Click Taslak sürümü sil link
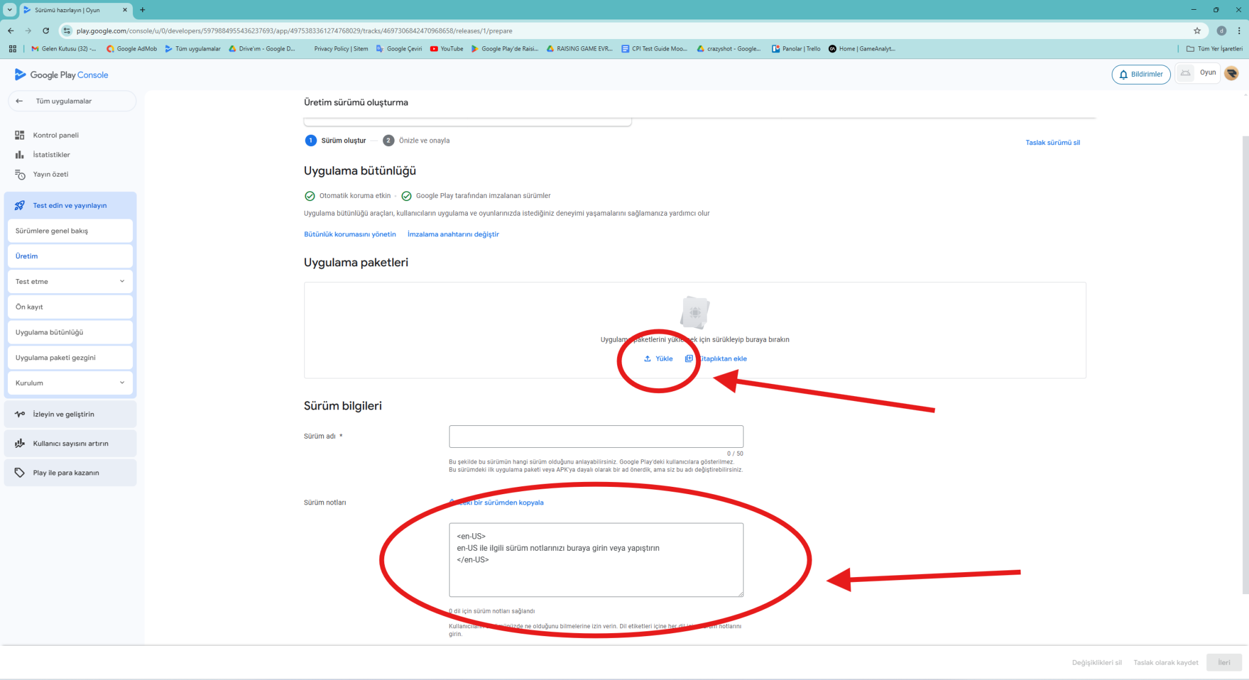This screenshot has height=680, width=1249. click(1052, 143)
